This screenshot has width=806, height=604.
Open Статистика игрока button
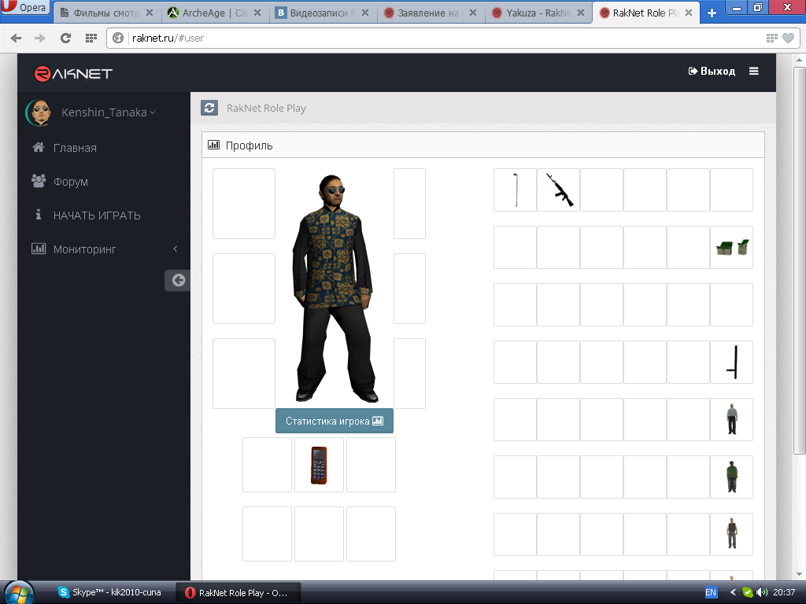334,422
